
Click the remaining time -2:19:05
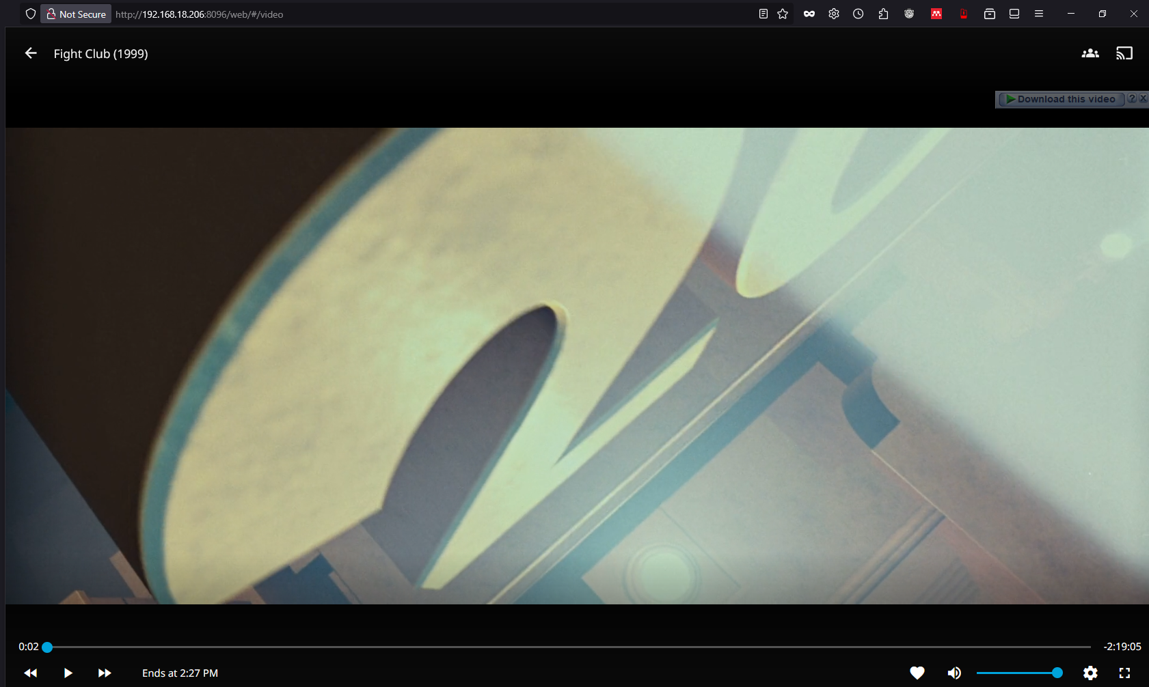click(1122, 647)
